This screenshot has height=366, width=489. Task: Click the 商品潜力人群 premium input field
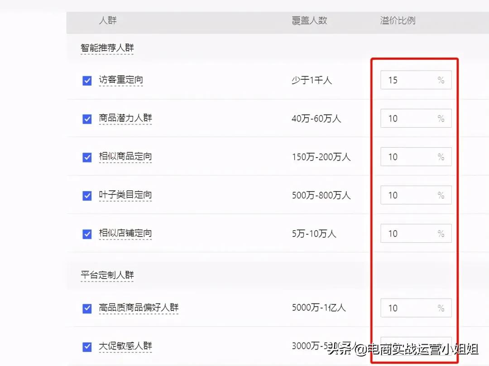pyautogui.click(x=415, y=118)
